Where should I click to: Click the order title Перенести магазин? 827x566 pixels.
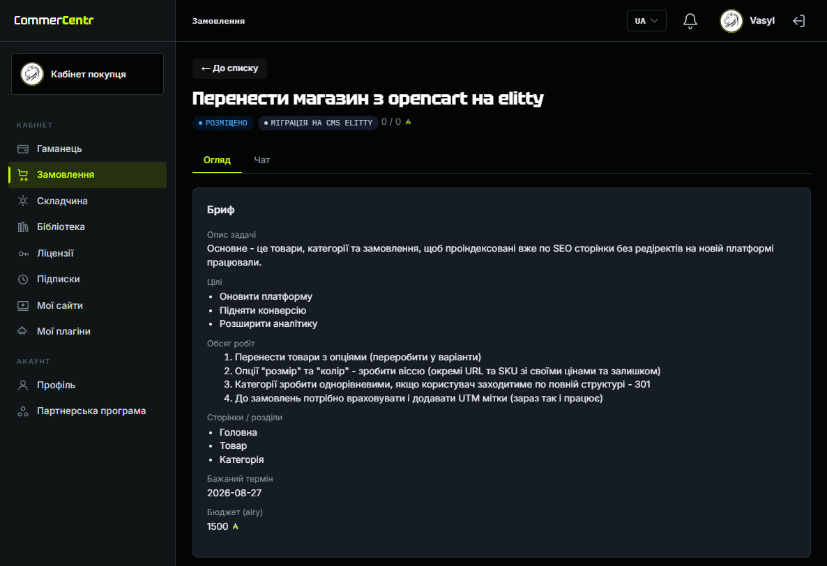[368, 98]
